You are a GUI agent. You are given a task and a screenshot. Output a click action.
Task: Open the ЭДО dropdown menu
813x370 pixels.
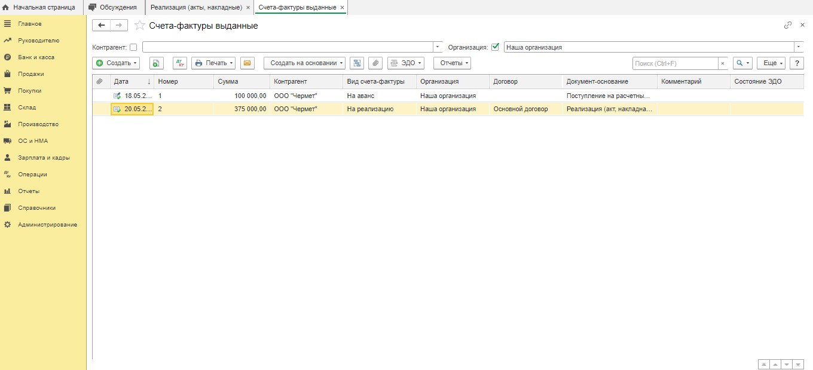click(405, 63)
